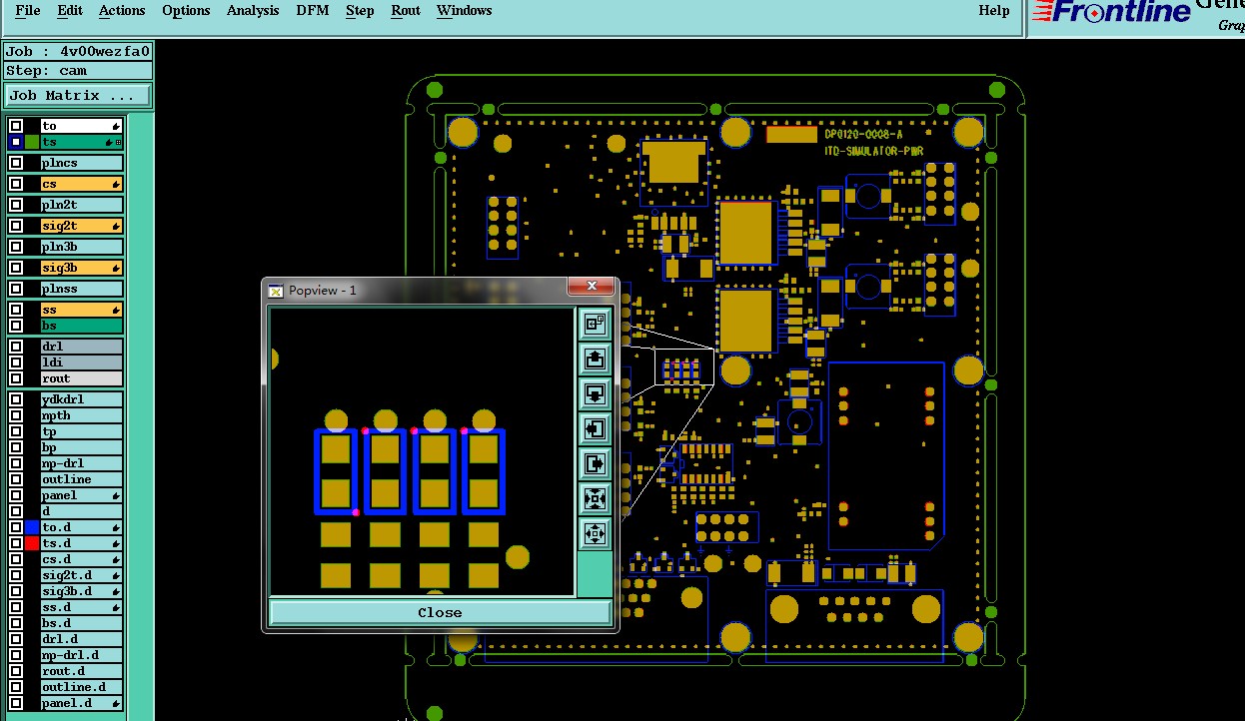The image size is (1245, 721).
Task: Click the green color swatch of ts layer
Action: pyautogui.click(x=32, y=142)
